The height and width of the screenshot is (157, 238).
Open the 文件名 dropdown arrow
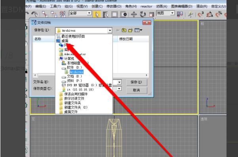point(119,82)
